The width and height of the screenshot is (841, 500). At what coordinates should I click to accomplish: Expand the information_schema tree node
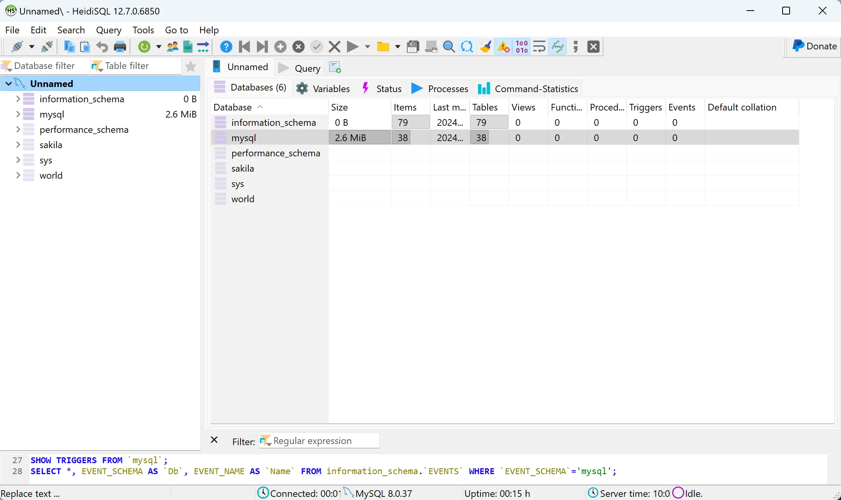(x=18, y=99)
